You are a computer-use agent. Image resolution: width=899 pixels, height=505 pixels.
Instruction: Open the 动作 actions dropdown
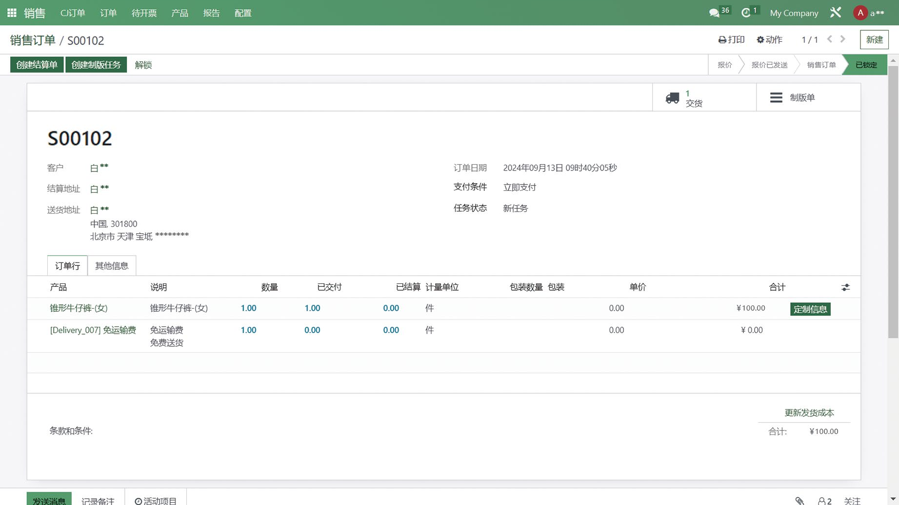tap(769, 39)
